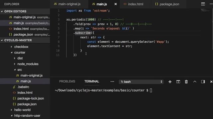Kill the terminal with trash icon
Viewport: 213px width, 119px height.
[186, 82]
